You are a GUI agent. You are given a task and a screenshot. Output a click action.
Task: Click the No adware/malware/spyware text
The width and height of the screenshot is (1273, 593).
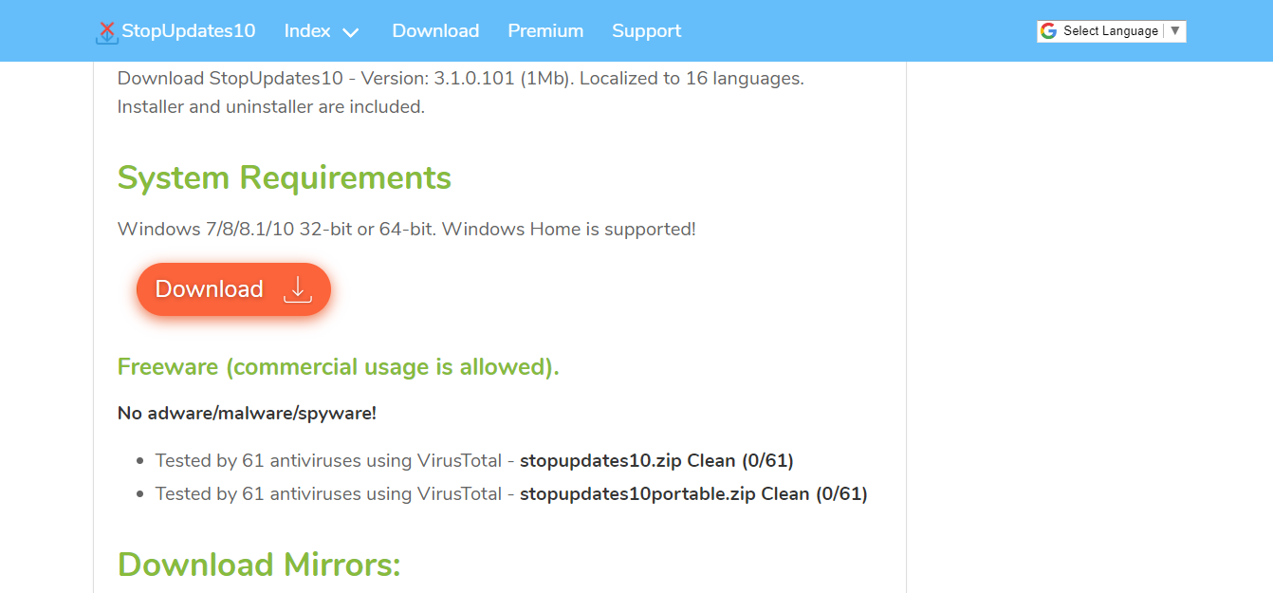[247, 413]
